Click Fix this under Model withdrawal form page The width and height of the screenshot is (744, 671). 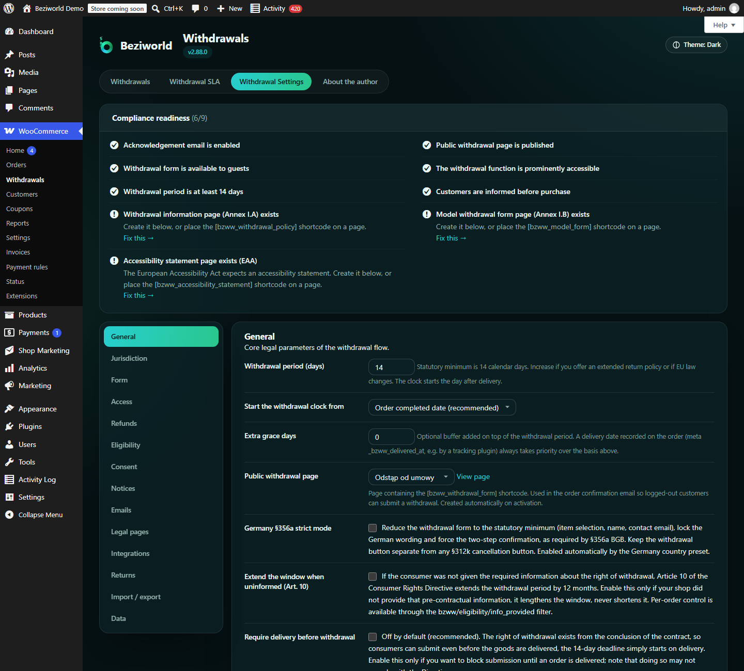tap(451, 238)
